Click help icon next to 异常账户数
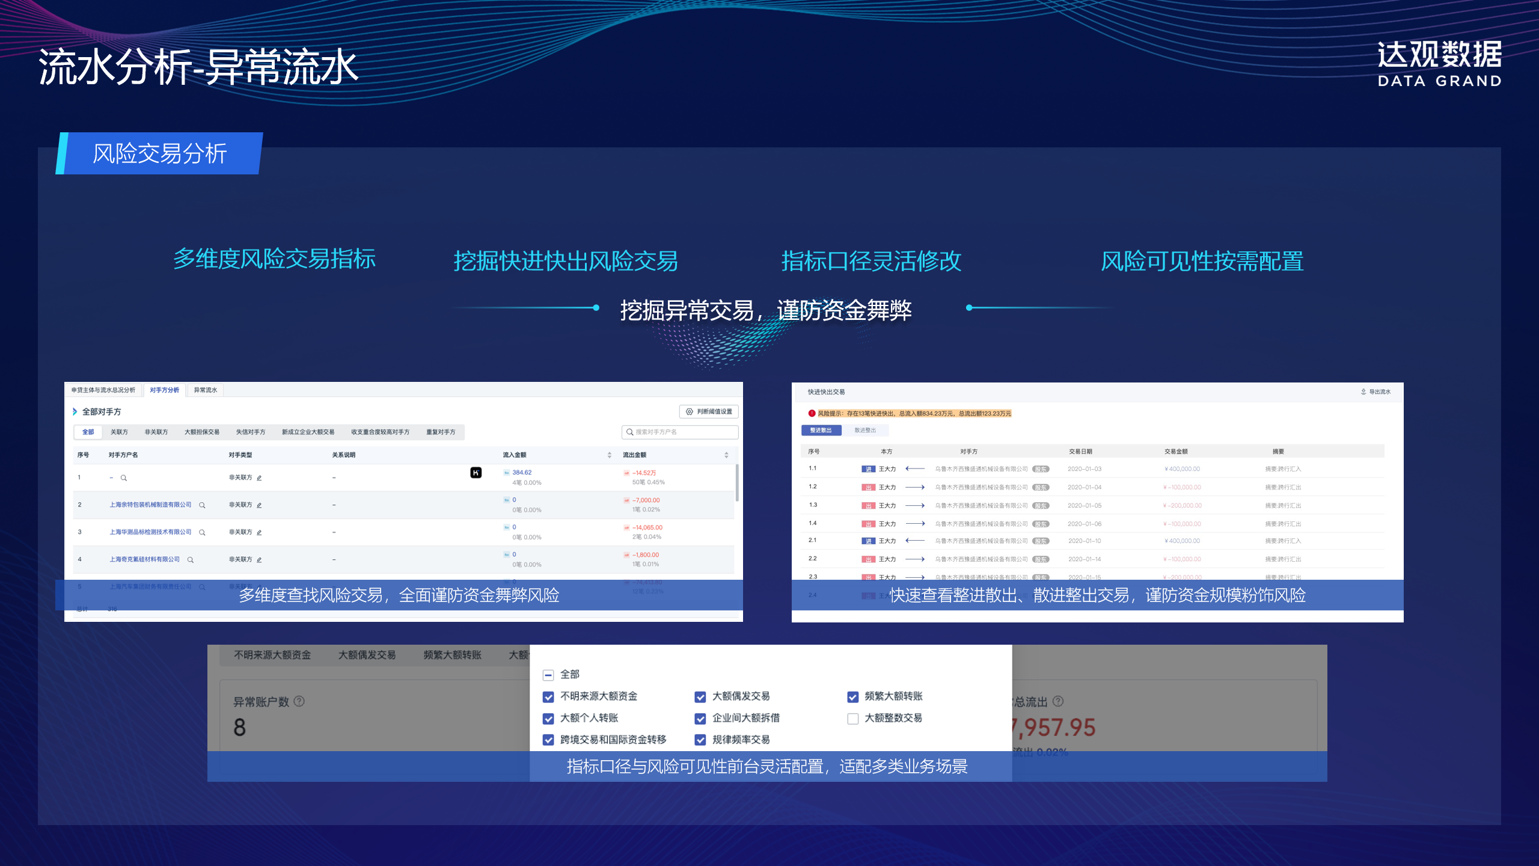Viewport: 1539px width, 866px height. click(299, 701)
